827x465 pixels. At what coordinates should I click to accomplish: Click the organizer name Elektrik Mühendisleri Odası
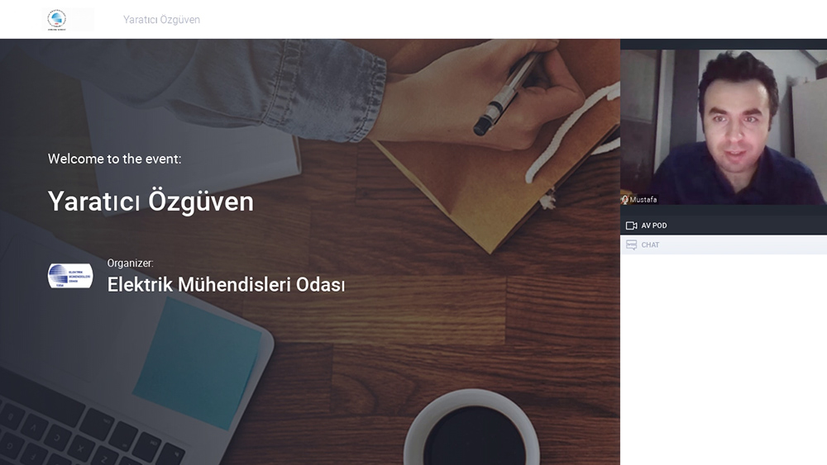tap(226, 284)
